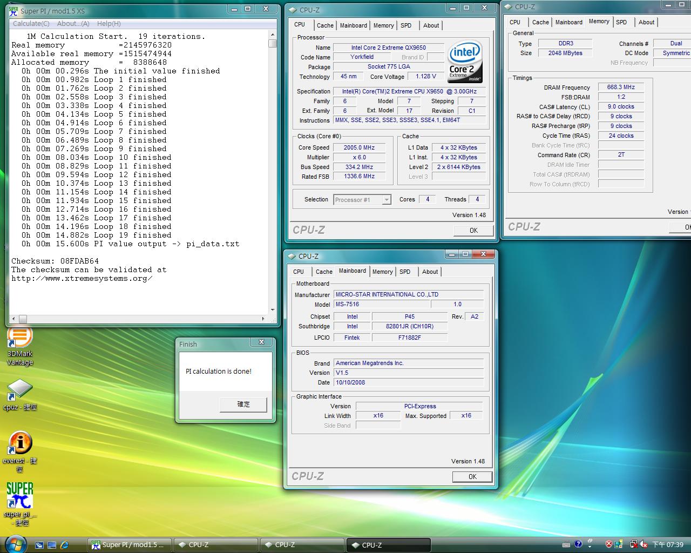Open the Windows Start orb
691x553 pixels.
15,544
